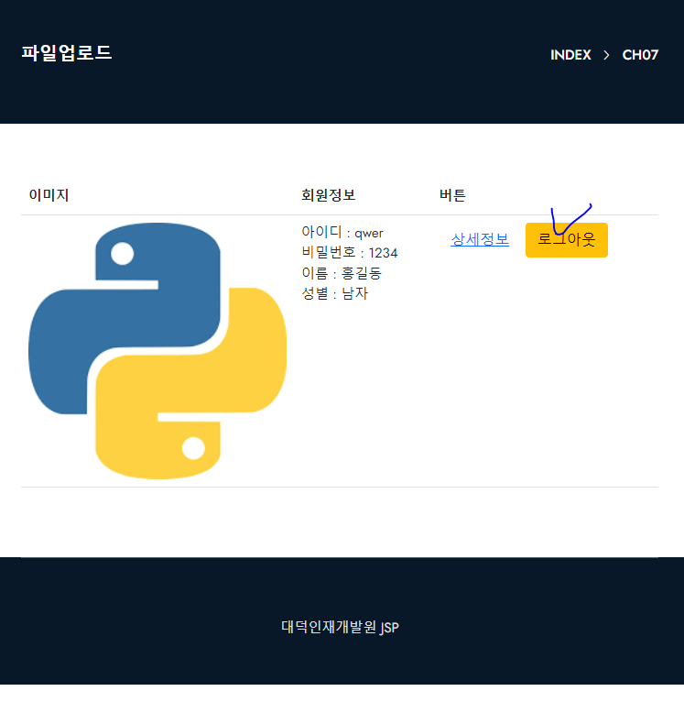The height and width of the screenshot is (713, 684).
Task: Open the 상세정보 link
Action: click(x=480, y=239)
